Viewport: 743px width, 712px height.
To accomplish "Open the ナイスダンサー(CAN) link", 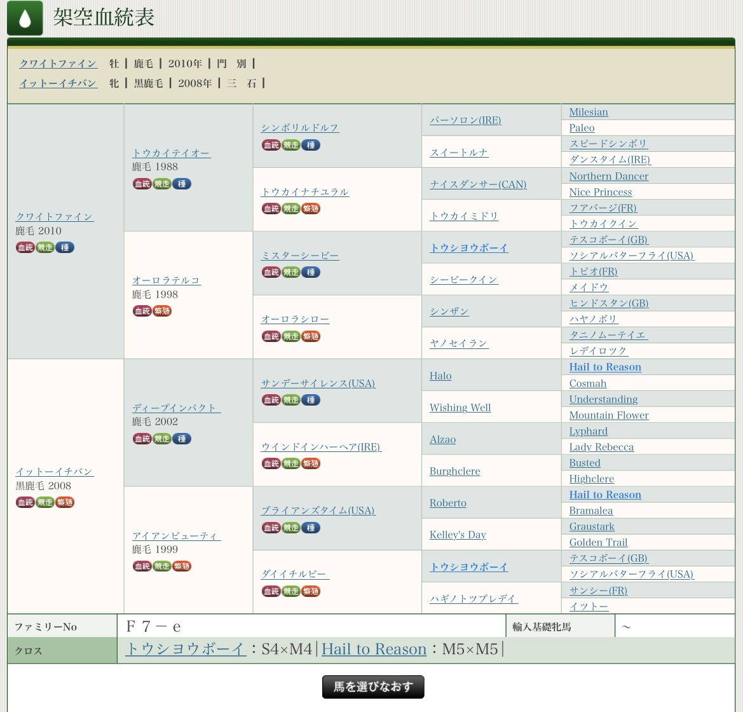I will [x=478, y=184].
